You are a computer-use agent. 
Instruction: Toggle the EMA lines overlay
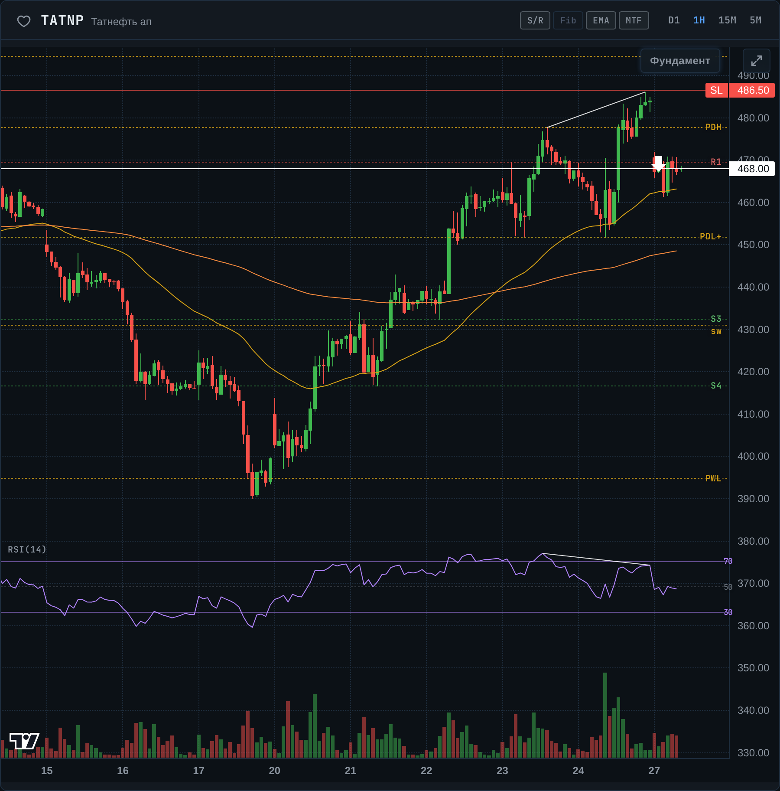601,20
